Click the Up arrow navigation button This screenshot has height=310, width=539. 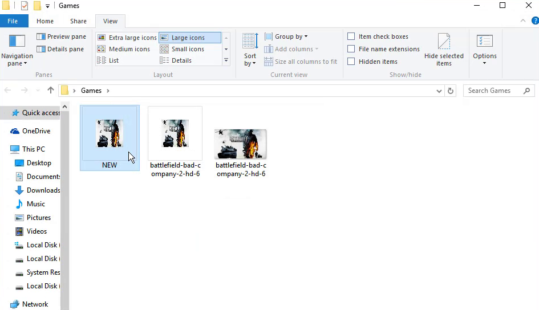51,91
